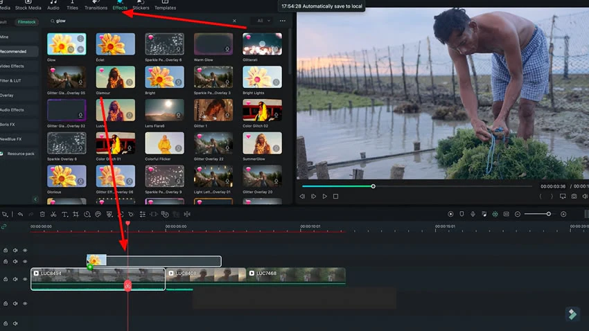Click the redo arrow icon

pos(31,214)
